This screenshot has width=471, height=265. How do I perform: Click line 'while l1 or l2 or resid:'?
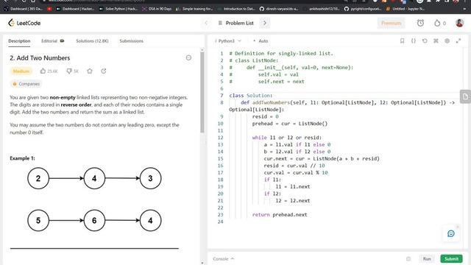[x=287, y=138]
